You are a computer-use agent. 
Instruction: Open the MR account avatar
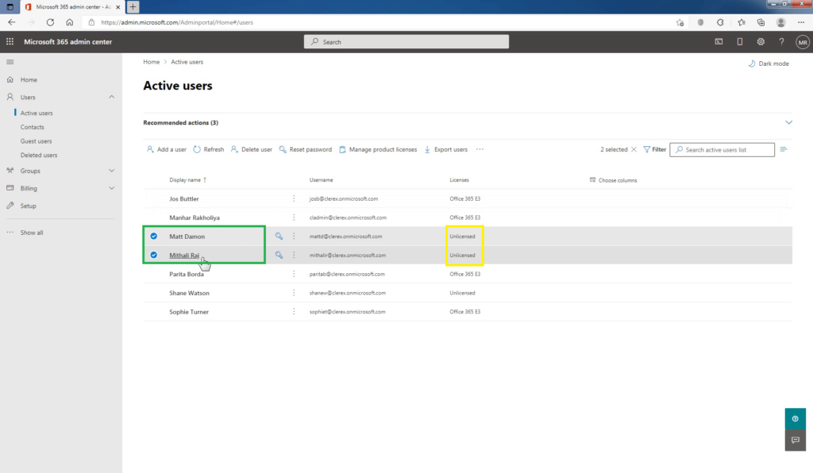tap(803, 42)
